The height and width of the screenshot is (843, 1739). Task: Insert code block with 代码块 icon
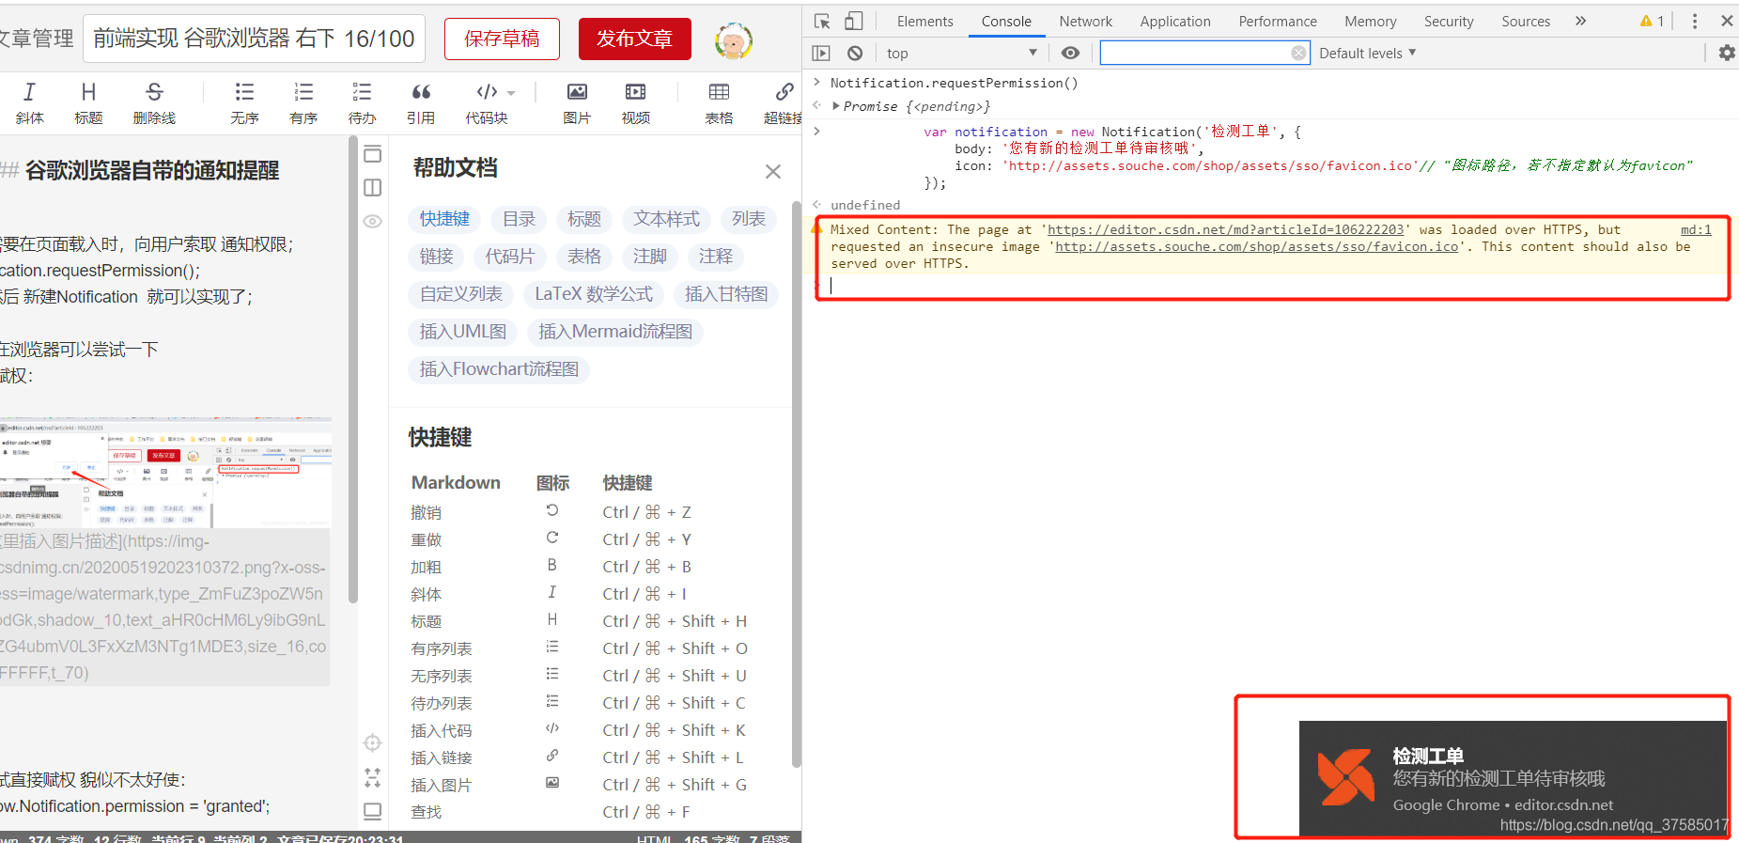coord(486,102)
